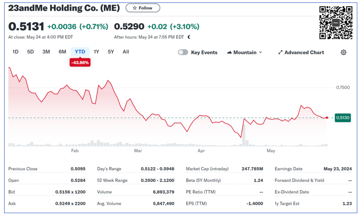The height and width of the screenshot is (216, 361).
Task: Show the 1Y price chart
Action: point(96,52)
